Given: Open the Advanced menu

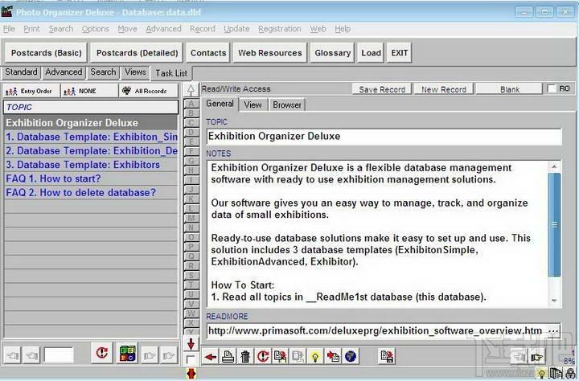Looking at the screenshot, I should click(163, 29).
